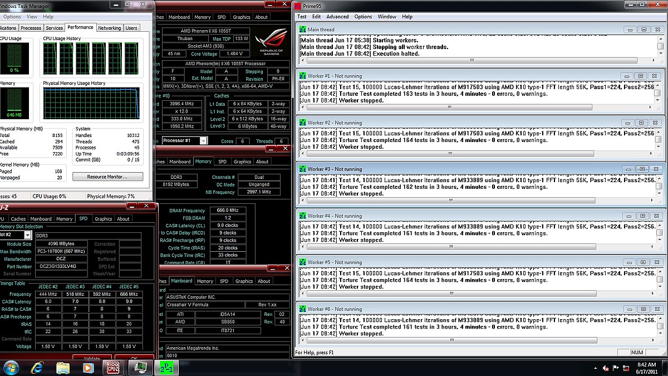668x376 pixels.
Task: Switch to Task Manager Users tab
Action: 131,28
